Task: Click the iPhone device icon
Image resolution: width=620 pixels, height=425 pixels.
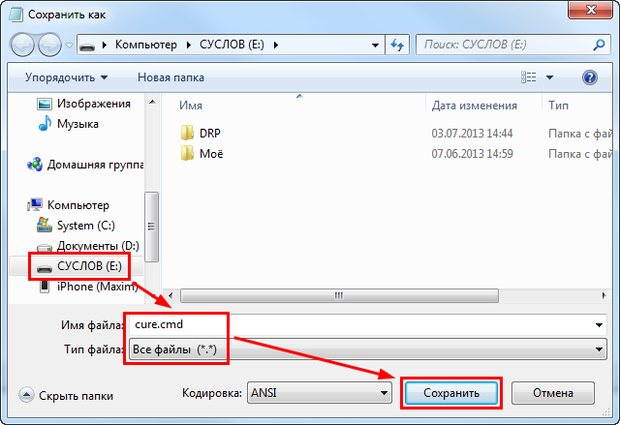Action: click(45, 286)
